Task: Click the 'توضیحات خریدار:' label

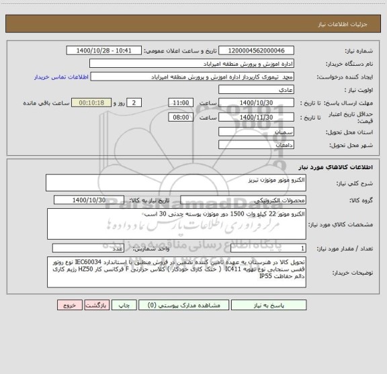Action: coord(353,273)
